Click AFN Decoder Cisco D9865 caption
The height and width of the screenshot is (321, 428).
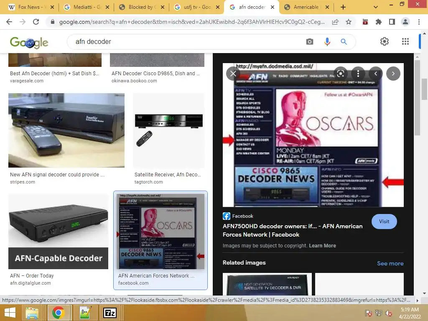[155, 74]
